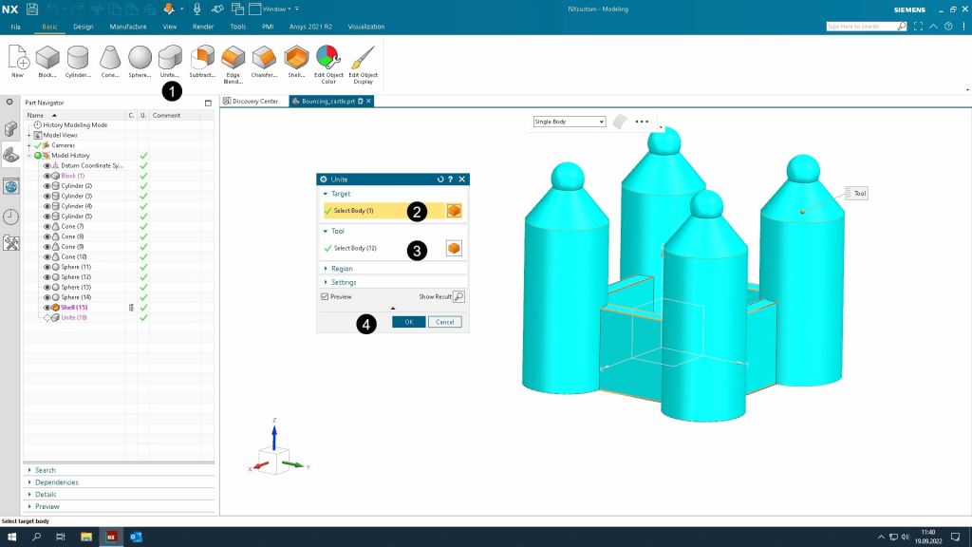Viewport: 972px width, 547px height.
Task: Switch to the Design ribbon tab
Action: click(84, 27)
